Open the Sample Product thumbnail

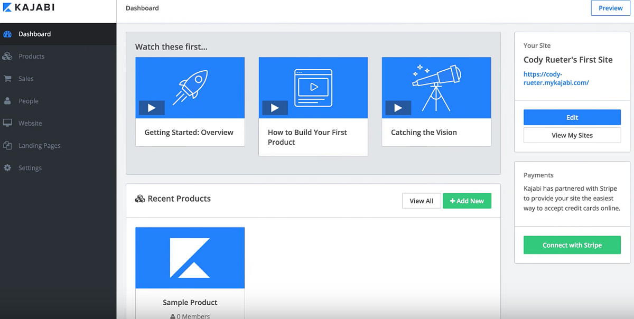pos(190,258)
